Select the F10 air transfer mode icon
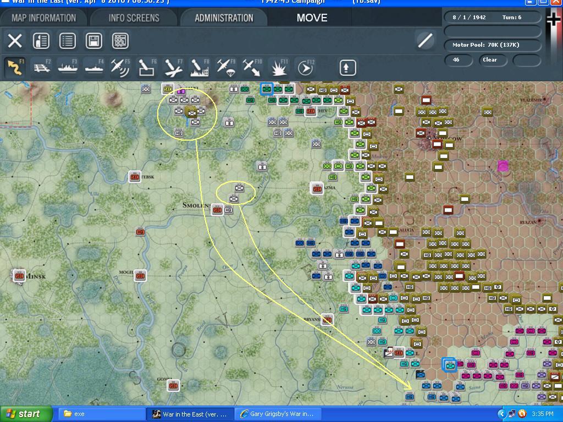Image resolution: width=563 pixels, height=422 pixels. 252,68
